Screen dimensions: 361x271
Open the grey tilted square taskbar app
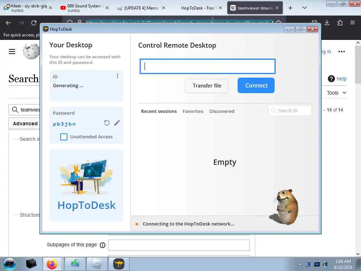click(97, 264)
